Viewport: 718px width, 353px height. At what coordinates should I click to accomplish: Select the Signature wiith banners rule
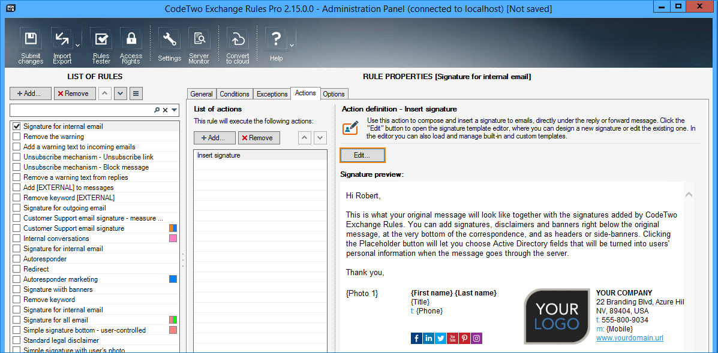click(x=58, y=289)
